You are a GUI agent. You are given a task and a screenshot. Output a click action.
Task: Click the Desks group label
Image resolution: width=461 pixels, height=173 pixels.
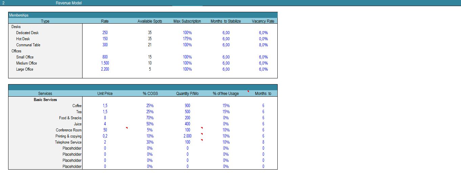16,27
